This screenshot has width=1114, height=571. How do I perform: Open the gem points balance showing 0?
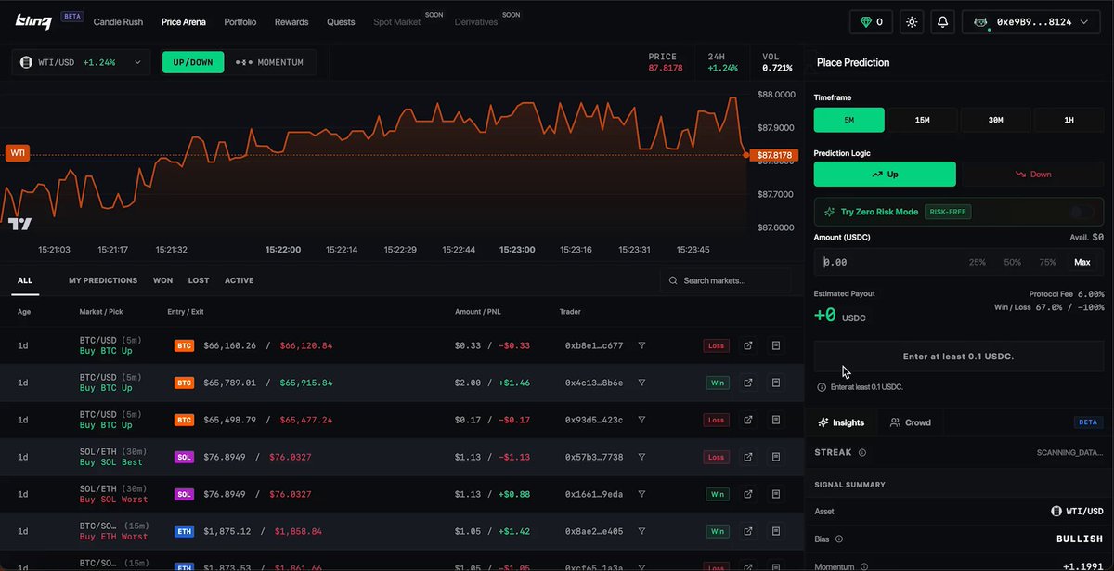click(x=873, y=21)
